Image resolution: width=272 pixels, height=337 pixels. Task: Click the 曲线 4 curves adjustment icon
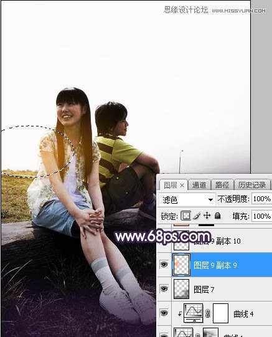(193, 313)
